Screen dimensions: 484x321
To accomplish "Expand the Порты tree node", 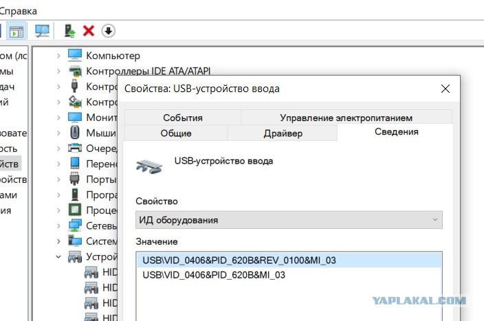I will pos(58,179).
